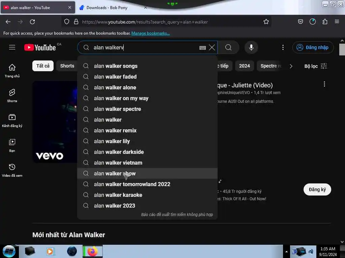Open Kênh đăng ký in the sidebar

coord(12,121)
